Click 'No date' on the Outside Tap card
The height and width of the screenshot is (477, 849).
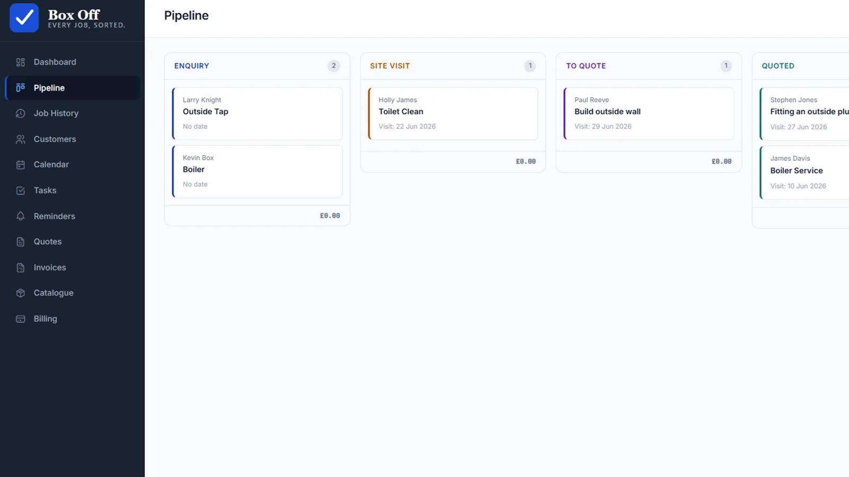(x=195, y=126)
